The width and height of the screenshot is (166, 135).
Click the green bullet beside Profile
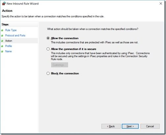point(2,46)
